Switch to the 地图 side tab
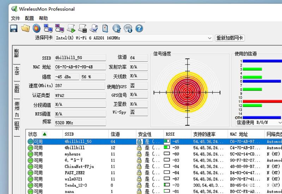This screenshot has height=194, width=282. coord(17,126)
